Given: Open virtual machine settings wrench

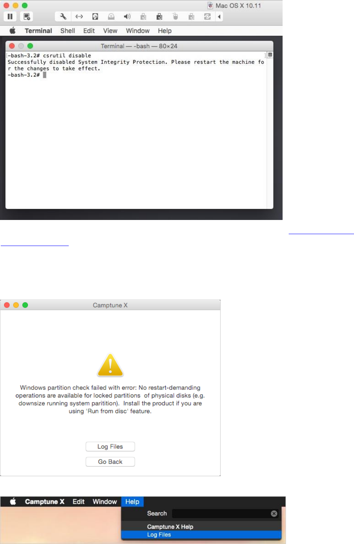Looking at the screenshot, I should pyautogui.click(x=63, y=16).
